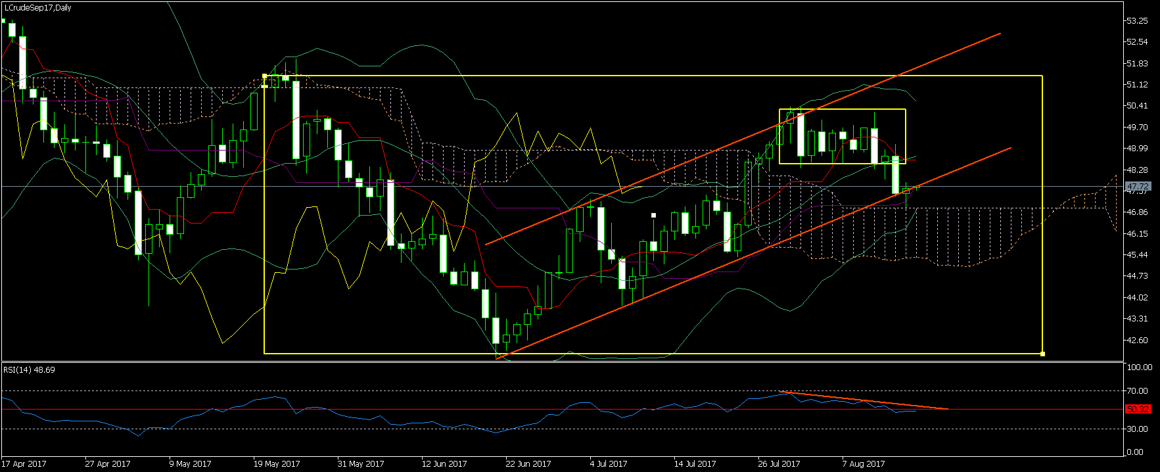The height and width of the screenshot is (472, 1160).
Task: Select the red 50.82 RSI level tag
Action: 1138,410
